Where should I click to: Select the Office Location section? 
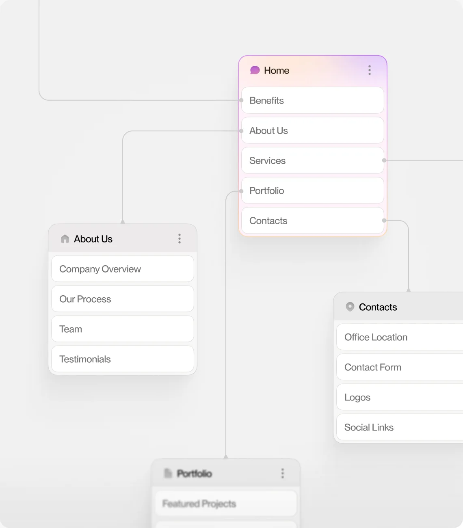coord(400,337)
